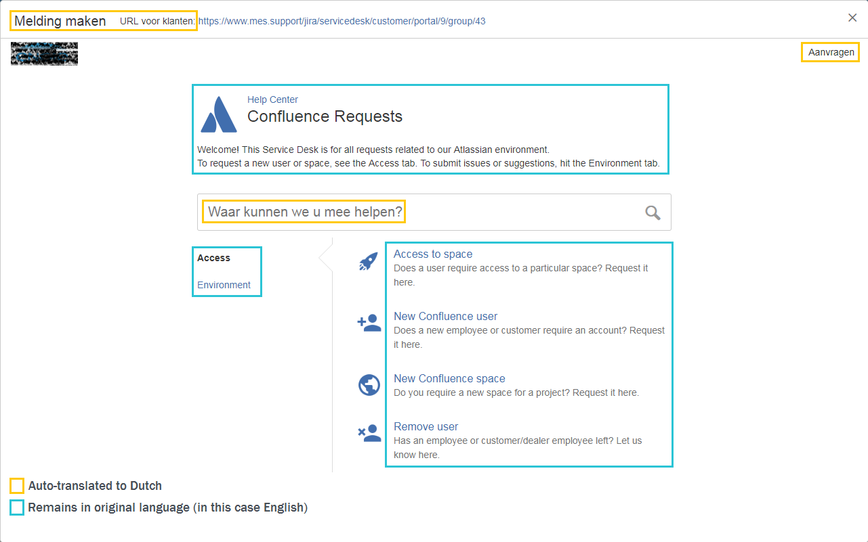Switch to the Environment tab
The height and width of the screenshot is (542, 868).
tap(224, 285)
